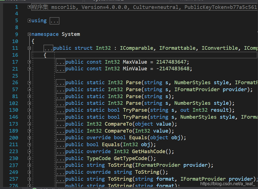Click the MaxValue identifier

pos(135,62)
